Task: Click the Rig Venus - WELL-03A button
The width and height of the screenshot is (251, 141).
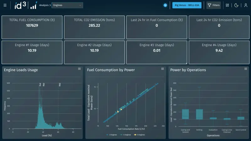Action: tap(187, 5)
